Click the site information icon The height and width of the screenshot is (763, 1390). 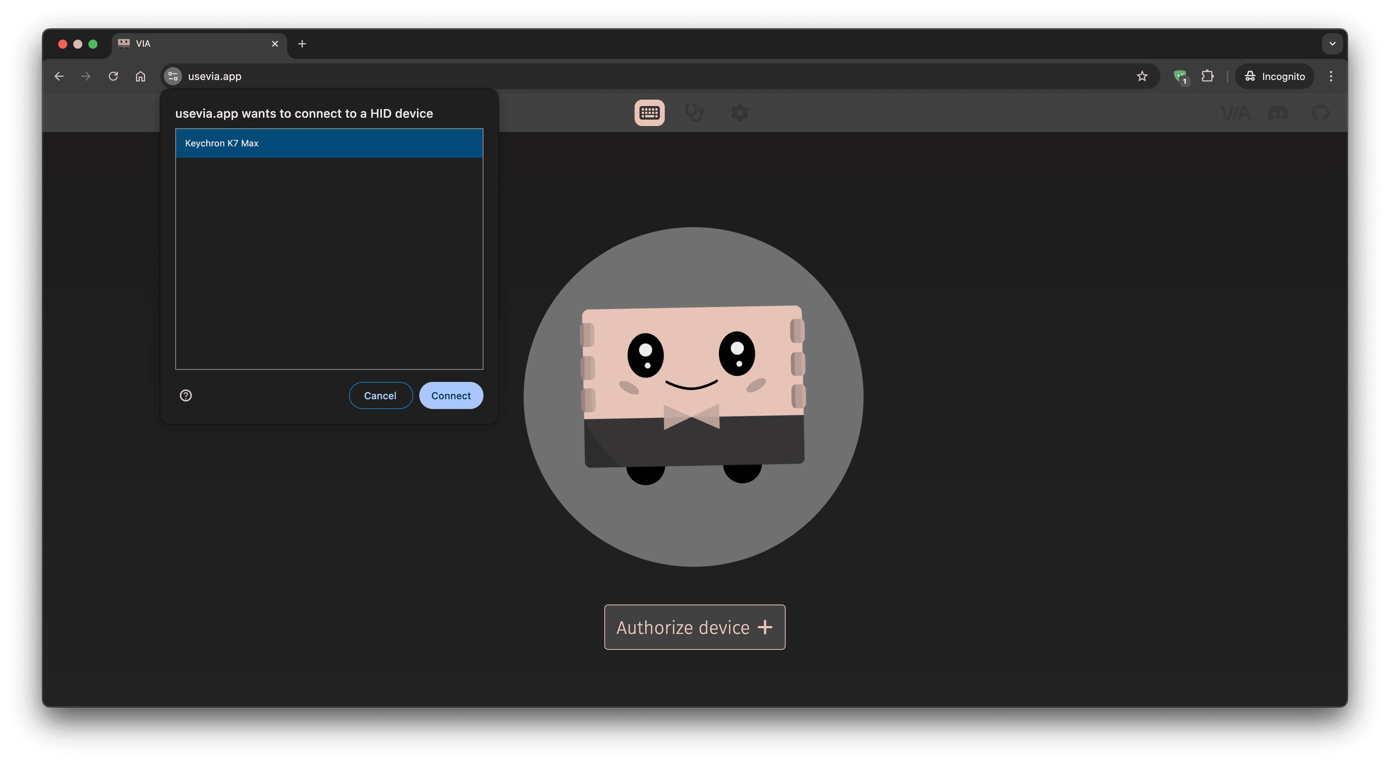coord(173,76)
